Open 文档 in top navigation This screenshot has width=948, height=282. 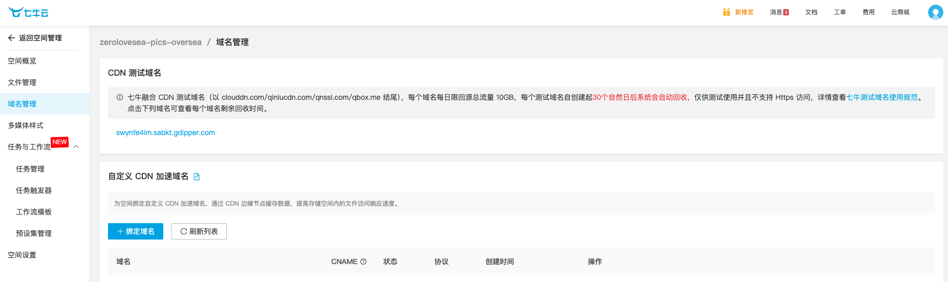tap(811, 12)
